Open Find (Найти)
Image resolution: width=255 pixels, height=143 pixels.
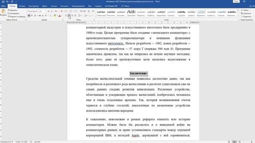pyautogui.click(x=246, y=10)
